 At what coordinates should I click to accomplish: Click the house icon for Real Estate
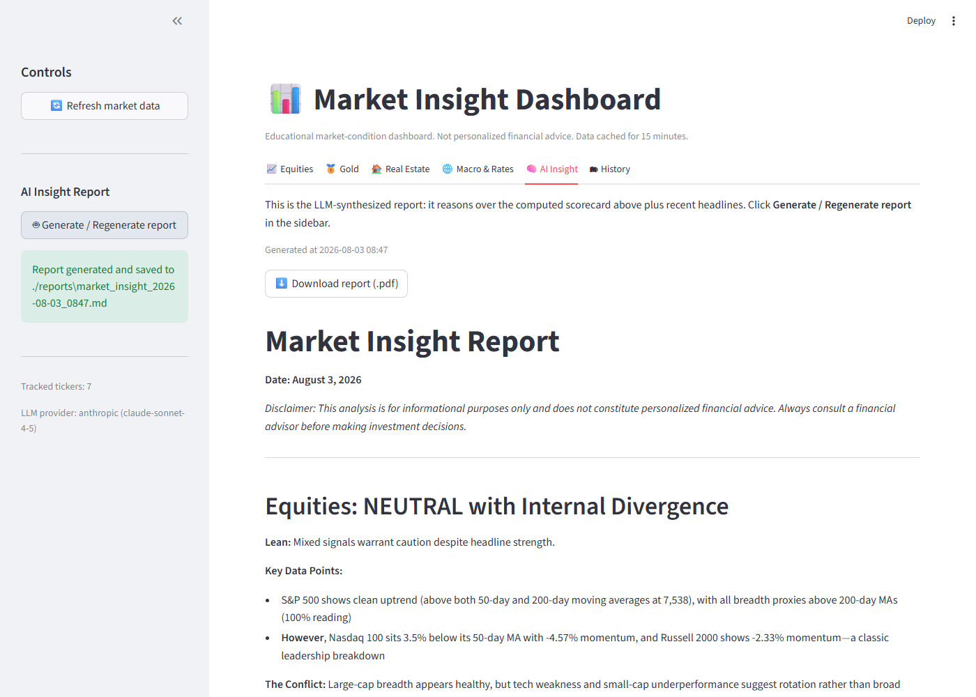tap(376, 169)
